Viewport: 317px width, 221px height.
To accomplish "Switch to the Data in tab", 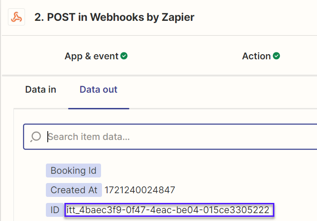I will point(41,89).
